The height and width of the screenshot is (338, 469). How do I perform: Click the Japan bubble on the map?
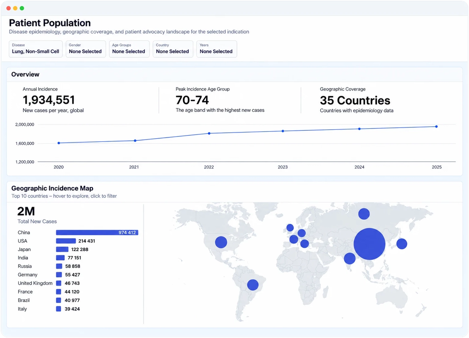402,244
